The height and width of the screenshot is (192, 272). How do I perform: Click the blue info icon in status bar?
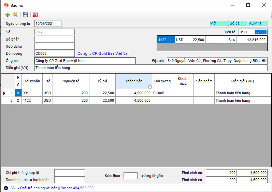point(6,188)
